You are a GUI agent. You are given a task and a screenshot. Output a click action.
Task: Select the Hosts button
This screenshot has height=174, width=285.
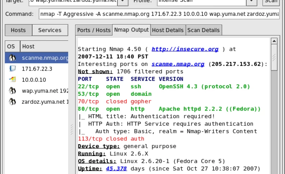point(18,30)
